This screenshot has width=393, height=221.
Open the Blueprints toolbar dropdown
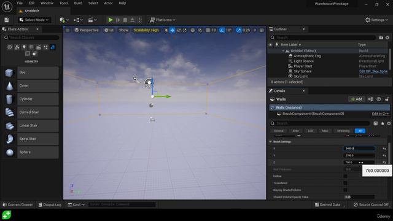(x=78, y=20)
